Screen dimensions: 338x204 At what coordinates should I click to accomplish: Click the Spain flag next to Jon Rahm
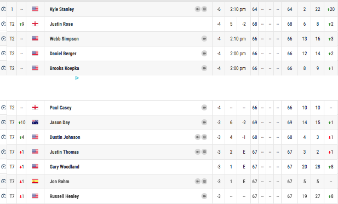[35, 181]
